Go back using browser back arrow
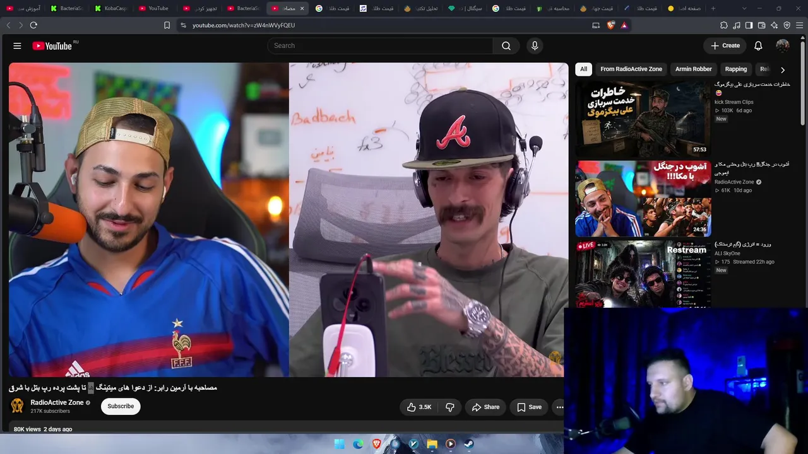 coord(8,25)
